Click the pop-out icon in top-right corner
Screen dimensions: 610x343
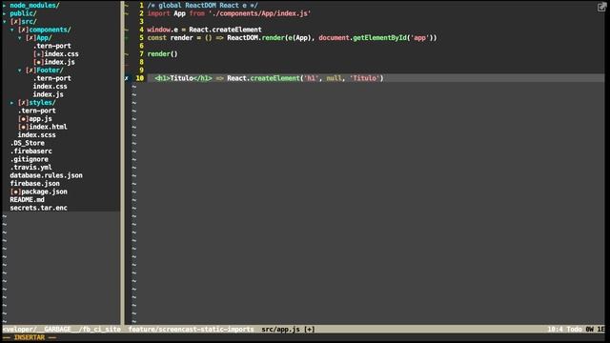(601, 7)
